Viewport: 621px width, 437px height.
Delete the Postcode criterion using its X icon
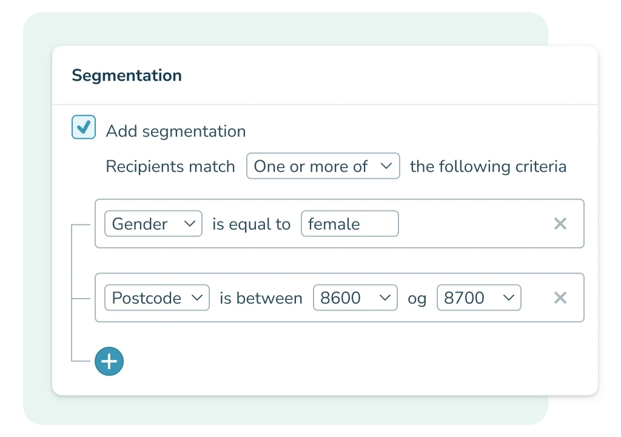[x=560, y=298]
